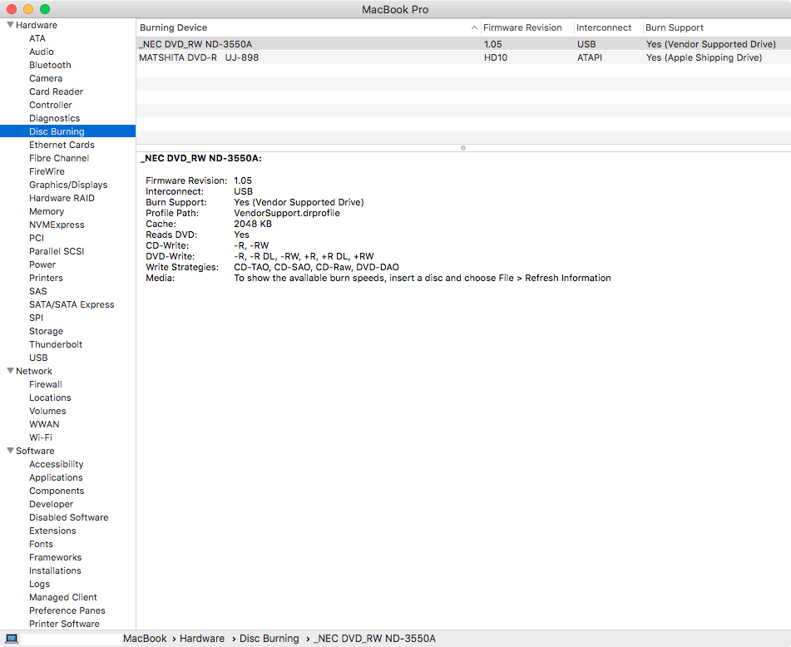Select Parallel SCSI category
Viewport: 791px width, 647px height.
click(57, 251)
